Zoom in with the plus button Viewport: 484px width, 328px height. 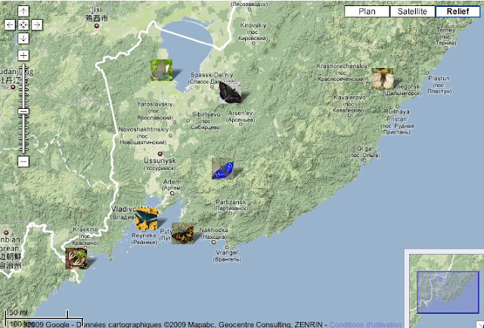[x=23, y=55]
